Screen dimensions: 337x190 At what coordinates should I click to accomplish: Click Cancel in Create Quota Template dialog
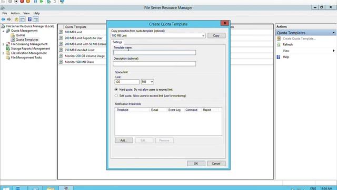coord(216,164)
